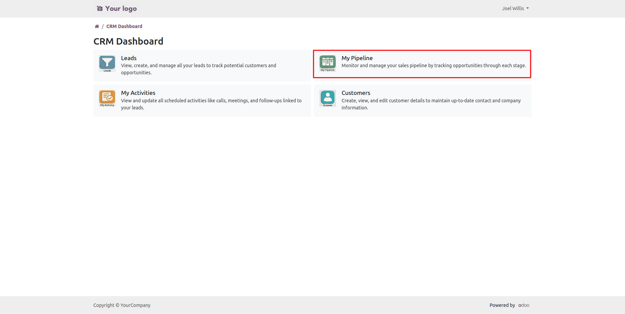Open the My Pipeline card title
Image resolution: width=625 pixels, height=314 pixels.
(x=357, y=58)
